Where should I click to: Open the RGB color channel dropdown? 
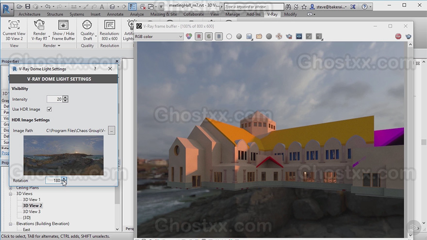point(159,36)
